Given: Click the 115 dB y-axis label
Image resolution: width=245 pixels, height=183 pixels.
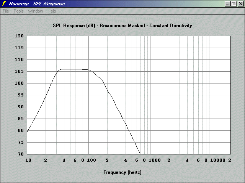Looking at the screenshot, I should click(x=19, y=48).
